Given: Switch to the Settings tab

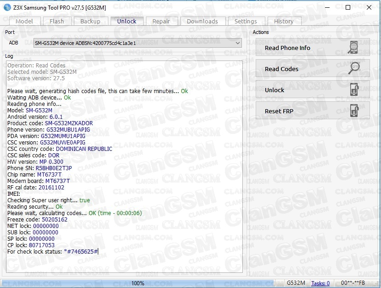Looking at the screenshot, I should (x=246, y=21).
